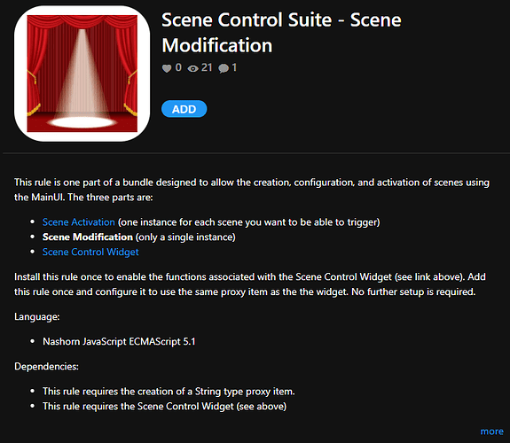
Task: Click the likes count 0
Action: [x=178, y=67]
